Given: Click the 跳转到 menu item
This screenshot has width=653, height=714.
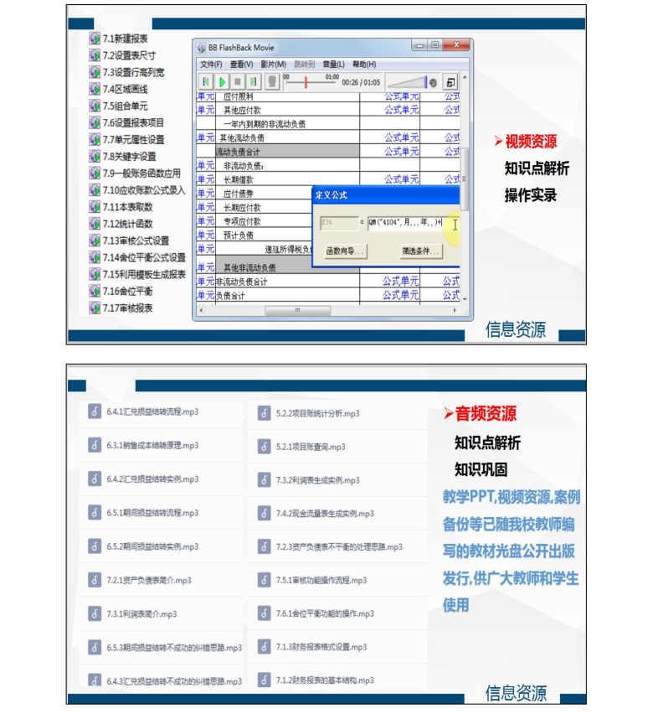Looking at the screenshot, I should 304,65.
